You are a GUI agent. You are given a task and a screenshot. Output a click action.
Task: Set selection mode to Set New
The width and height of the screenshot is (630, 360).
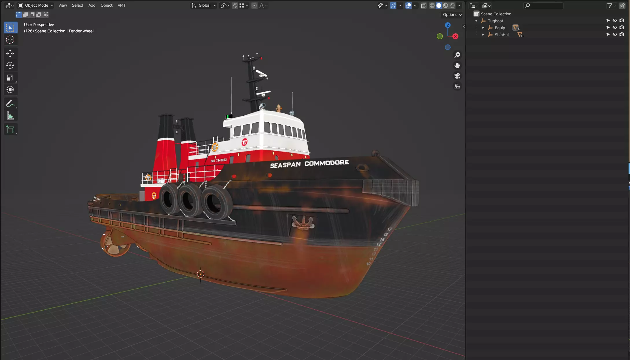pyautogui.click(x=19, y=15)
